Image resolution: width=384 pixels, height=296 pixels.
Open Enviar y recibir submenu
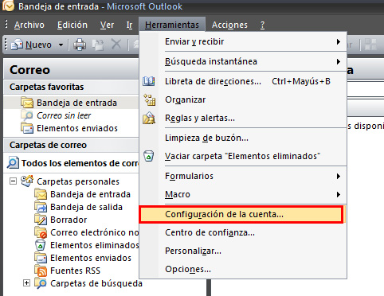tap(243, 41)
